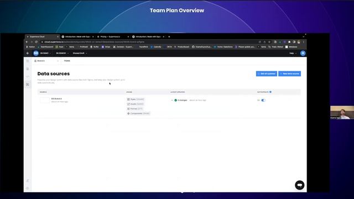Open the design system selector dropdown

coord(63,53)
